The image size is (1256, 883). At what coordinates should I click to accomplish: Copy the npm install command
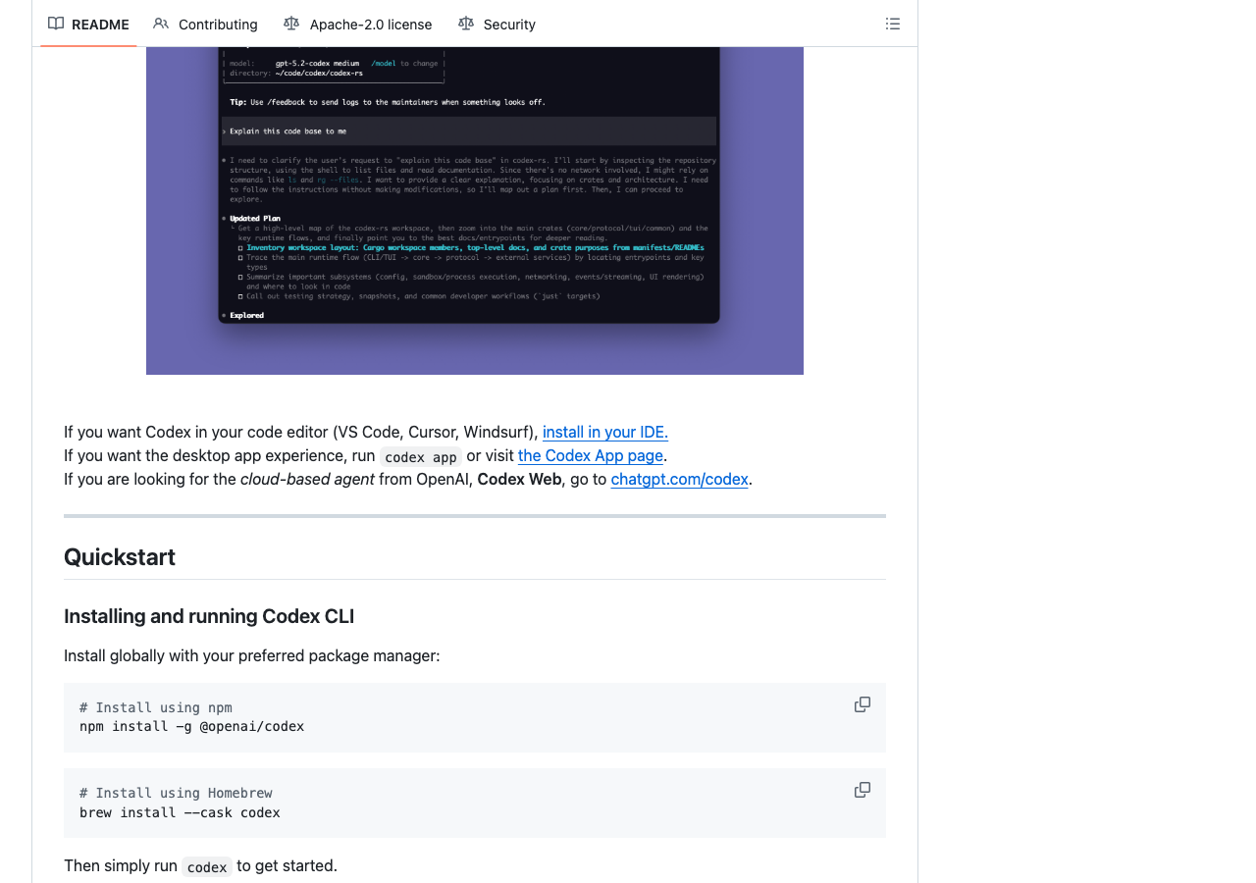tap(862, 703)
